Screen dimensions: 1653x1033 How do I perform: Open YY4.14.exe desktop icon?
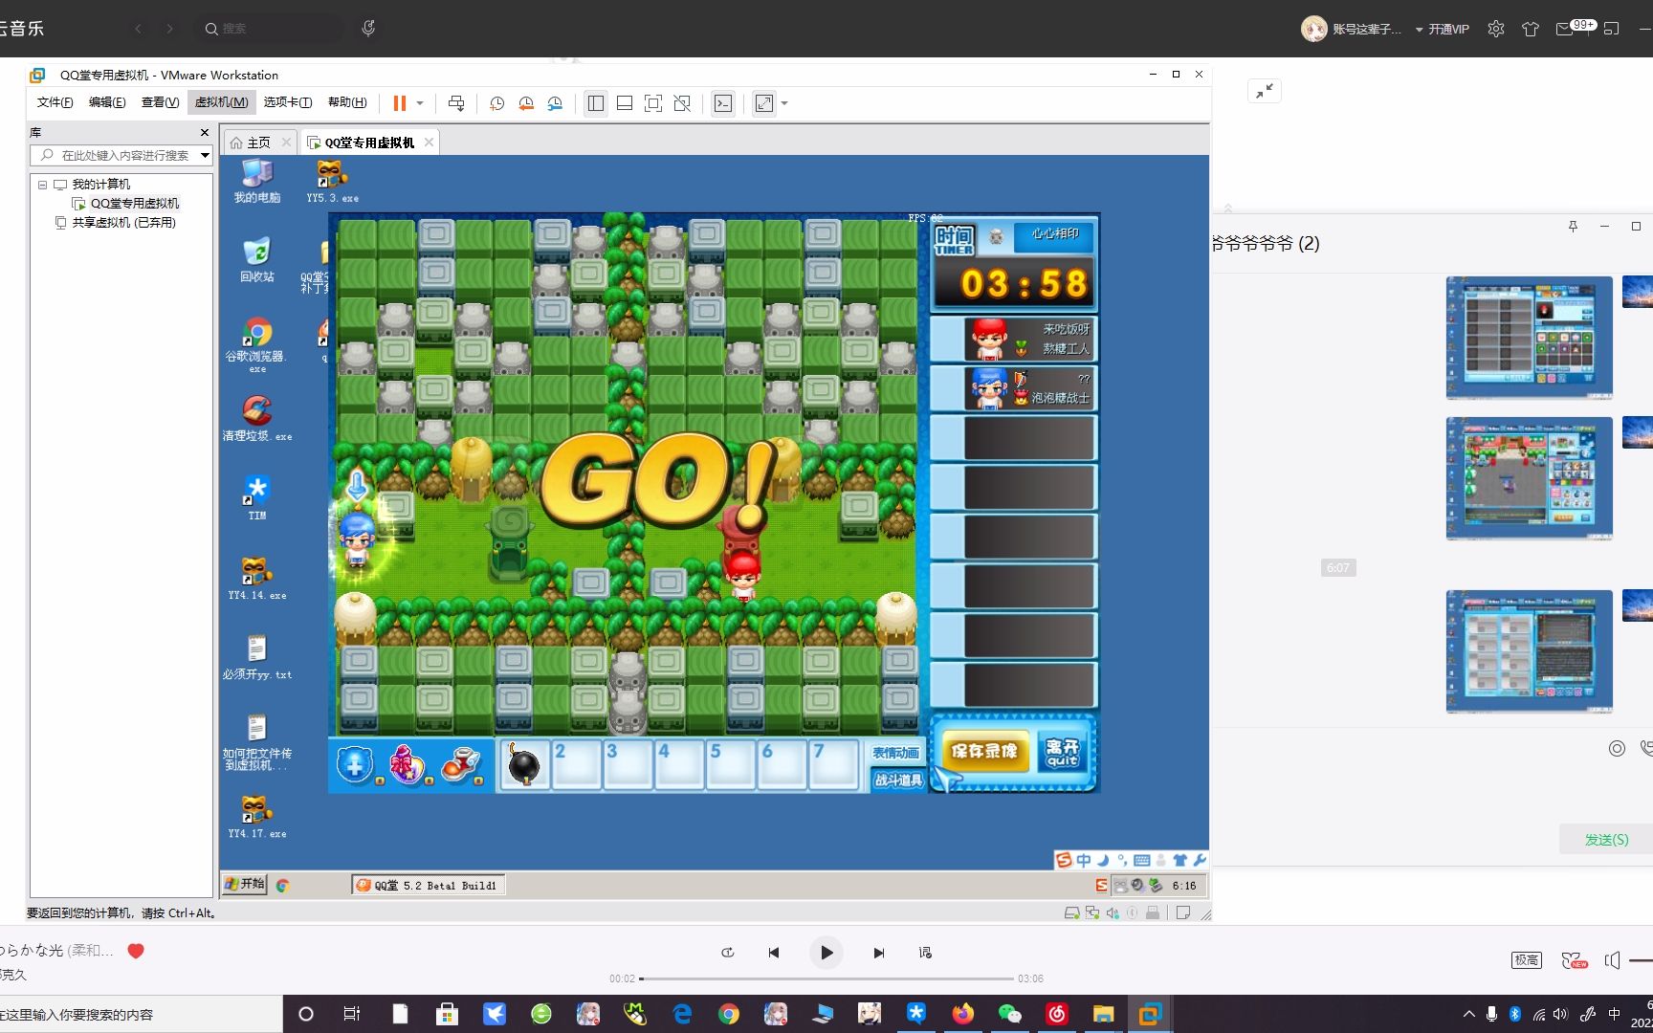(x=257, y=579)
